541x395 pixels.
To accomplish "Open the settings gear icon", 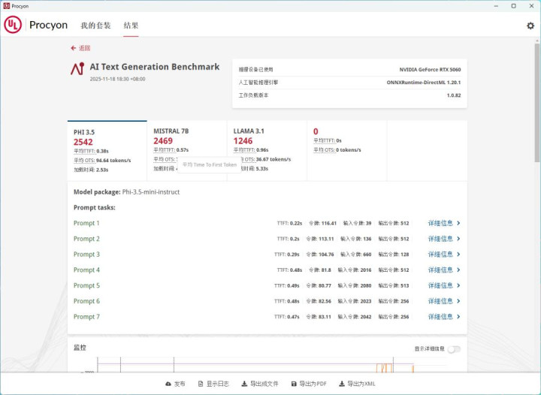I will click(x=530, y=26).
